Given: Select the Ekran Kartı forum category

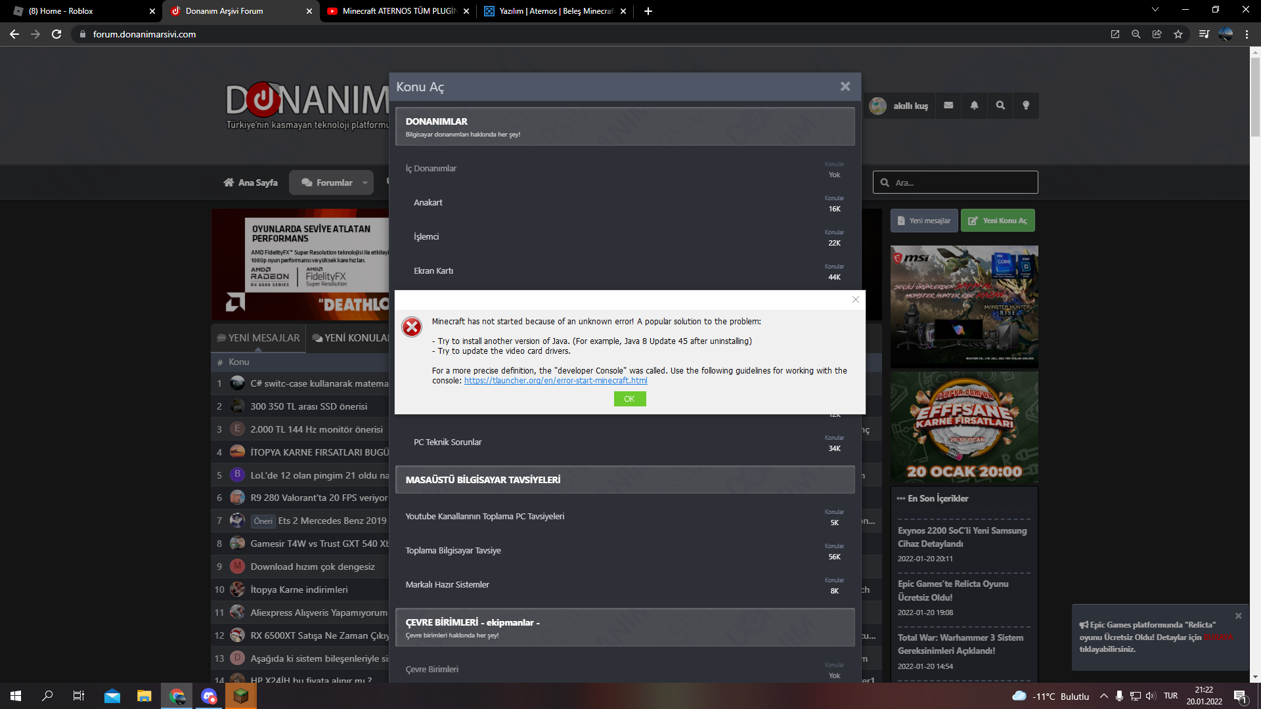Looking at the screenshot, I should pos(433,271).
